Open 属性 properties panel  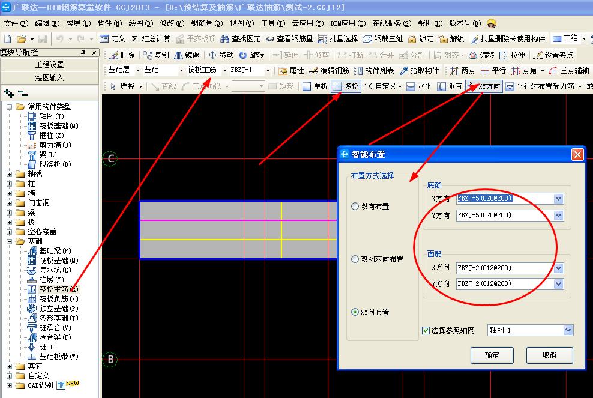point(291,71)
